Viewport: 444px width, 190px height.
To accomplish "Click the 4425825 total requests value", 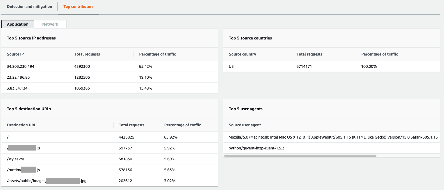I will point(126,137).
